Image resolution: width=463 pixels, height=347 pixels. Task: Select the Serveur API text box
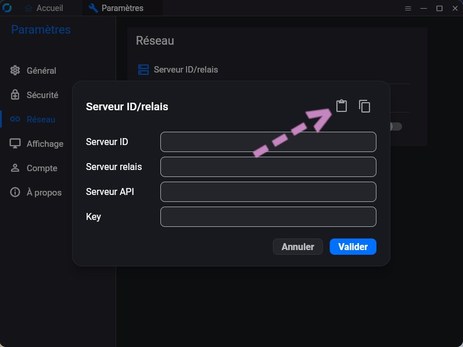tap(268, 191)
